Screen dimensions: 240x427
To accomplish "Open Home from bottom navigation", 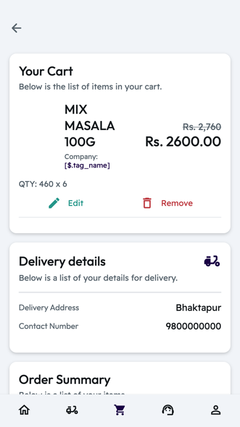I will pos(24,410).
